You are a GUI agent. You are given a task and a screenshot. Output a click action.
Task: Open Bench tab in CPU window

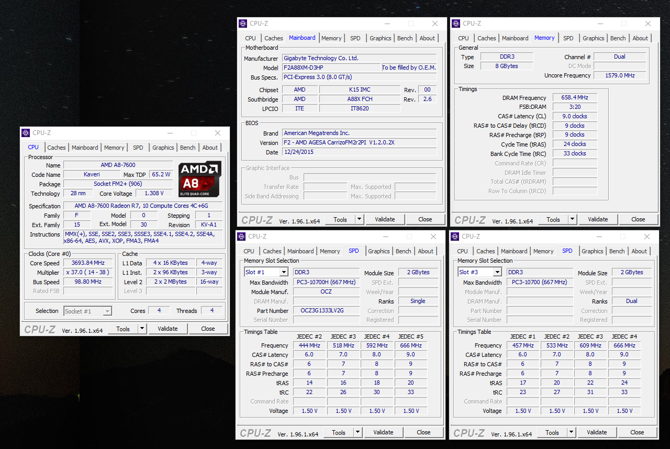(x=188, y=148)
